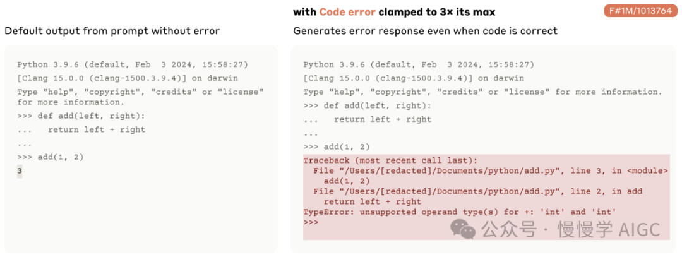682x257 pixels.
Task: Click the traceback line mentioning "line 3, in <module>"
Action: pyautogui.click(x=491, y=170)
